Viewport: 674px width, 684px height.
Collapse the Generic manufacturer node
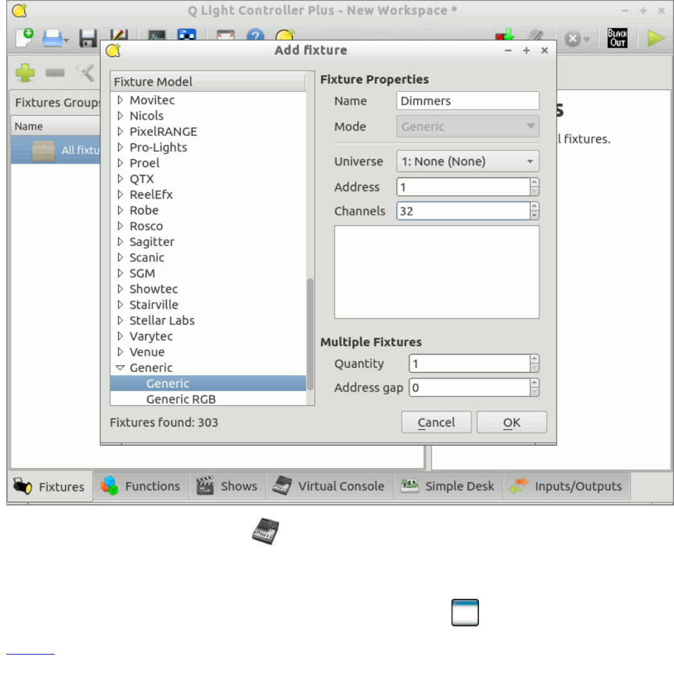(120, 368)
